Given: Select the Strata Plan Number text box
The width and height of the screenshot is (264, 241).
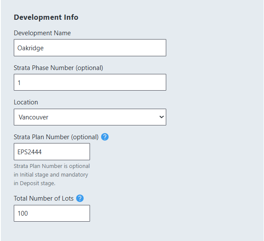Looking at the screenshot, I should pyautogui.click(x=52, y=152).
